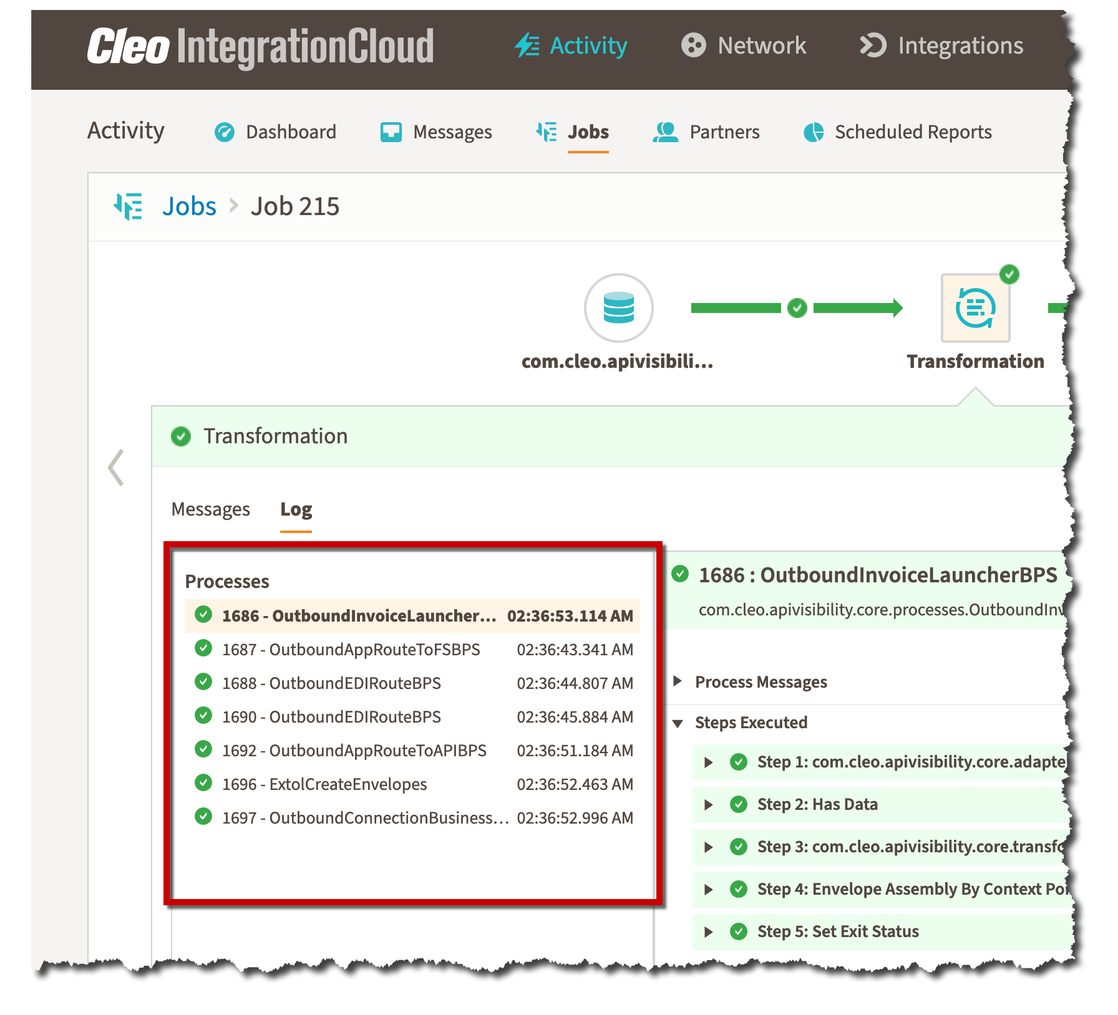The height and width of the screenshot is (1015, 1118).
Task: Expand Step 5: Set Exit Status
Action: (x=708, y=931)
